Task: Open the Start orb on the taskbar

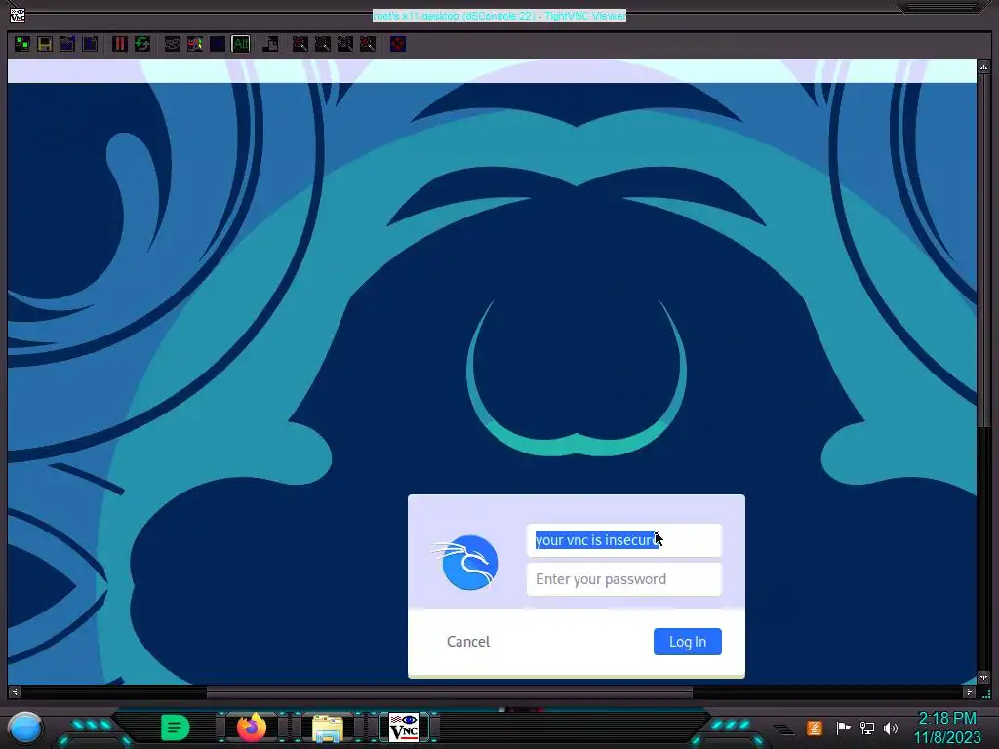Action: tap(25, 728)
